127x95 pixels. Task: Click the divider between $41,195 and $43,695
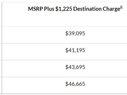(65, 60)
